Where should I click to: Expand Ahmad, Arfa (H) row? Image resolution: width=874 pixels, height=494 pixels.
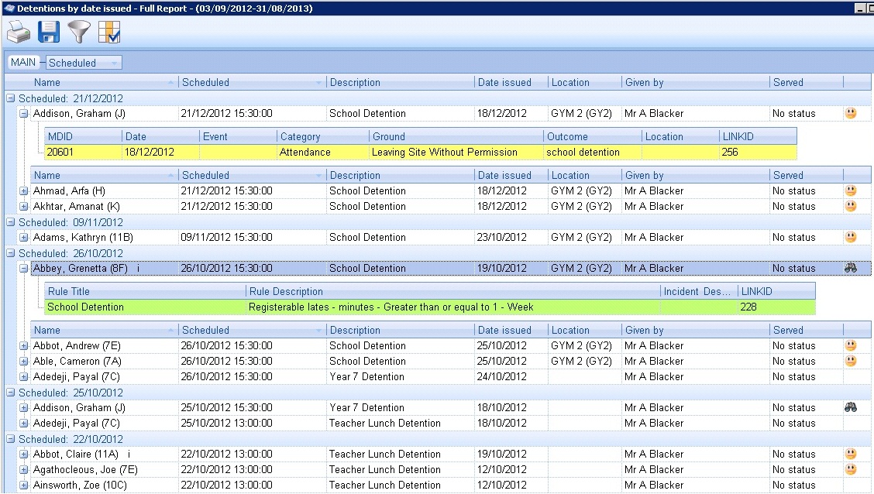tap(23, 191)
